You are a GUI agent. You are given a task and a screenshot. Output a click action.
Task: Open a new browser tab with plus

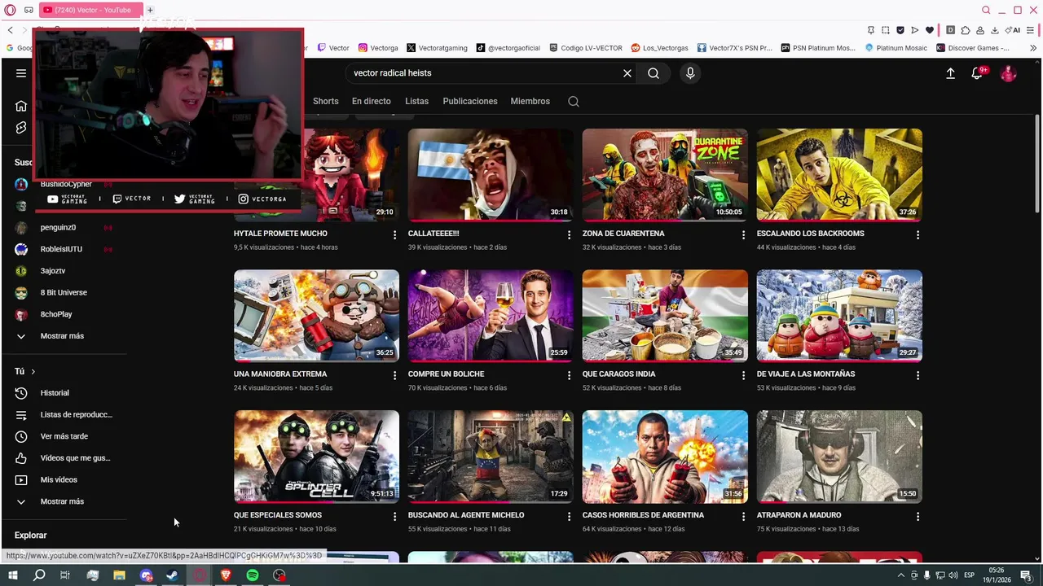[150, 10]
